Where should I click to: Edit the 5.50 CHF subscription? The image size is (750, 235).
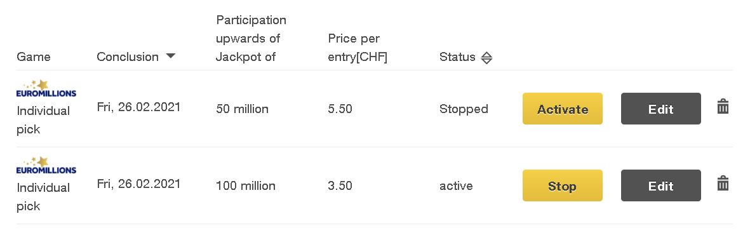(x=661, y=109)
